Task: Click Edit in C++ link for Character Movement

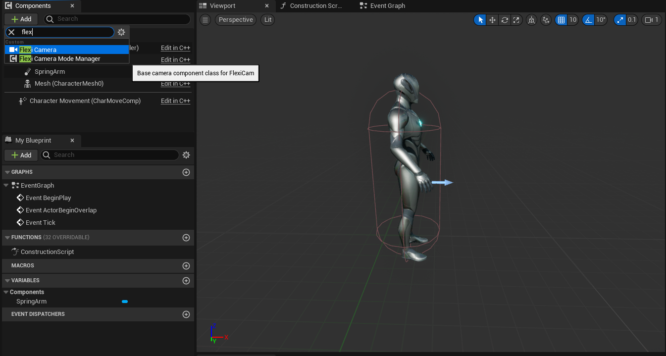Action: (x=175, y=101)
